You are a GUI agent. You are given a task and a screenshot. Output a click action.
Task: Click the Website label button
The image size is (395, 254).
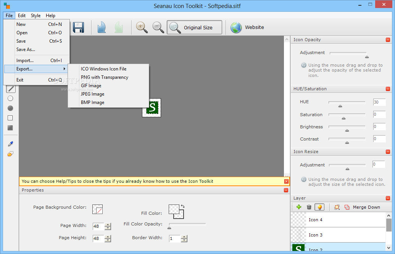[255, 27]
